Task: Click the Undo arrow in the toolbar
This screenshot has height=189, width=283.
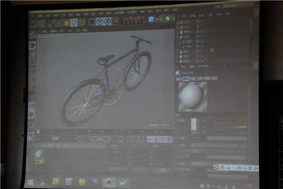Action: pos(35,23)
